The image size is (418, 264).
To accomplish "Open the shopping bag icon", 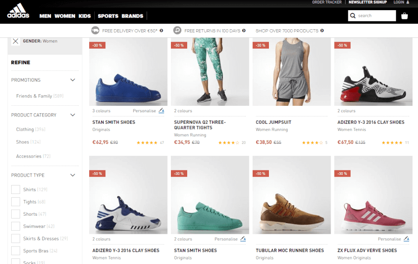I will pos(405,16).
